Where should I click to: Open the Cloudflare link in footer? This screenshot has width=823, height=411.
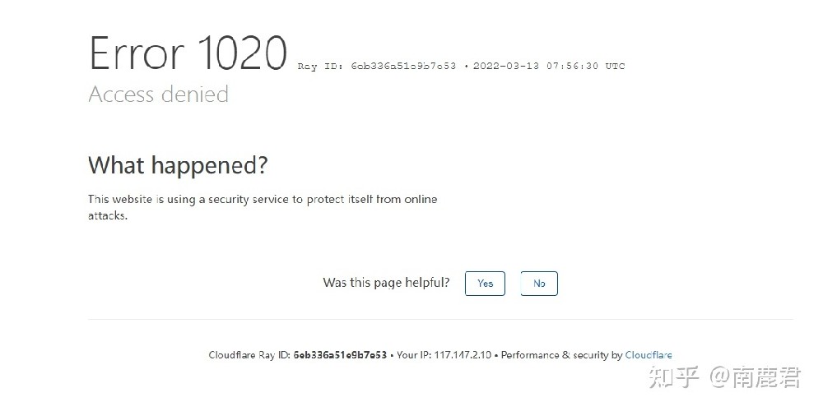click(x=649, y=355)
